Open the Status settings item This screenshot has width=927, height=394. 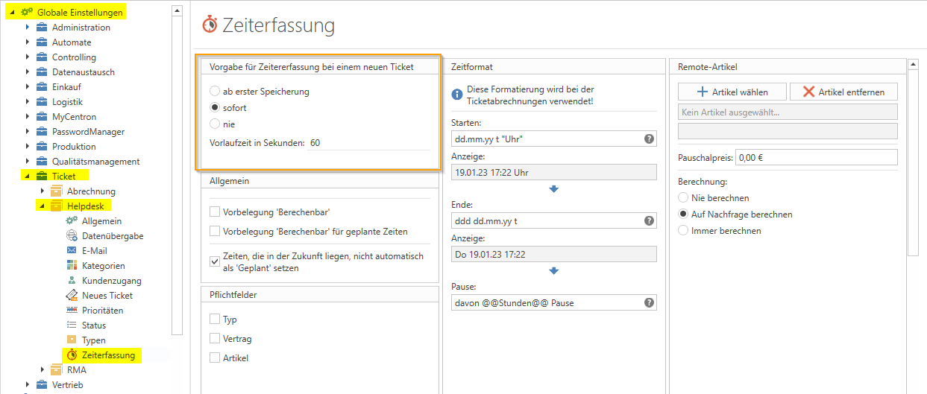94,325
